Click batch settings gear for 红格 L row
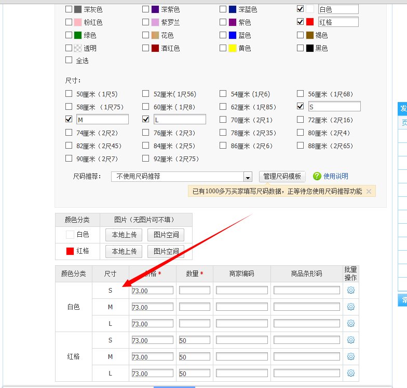 350,373
